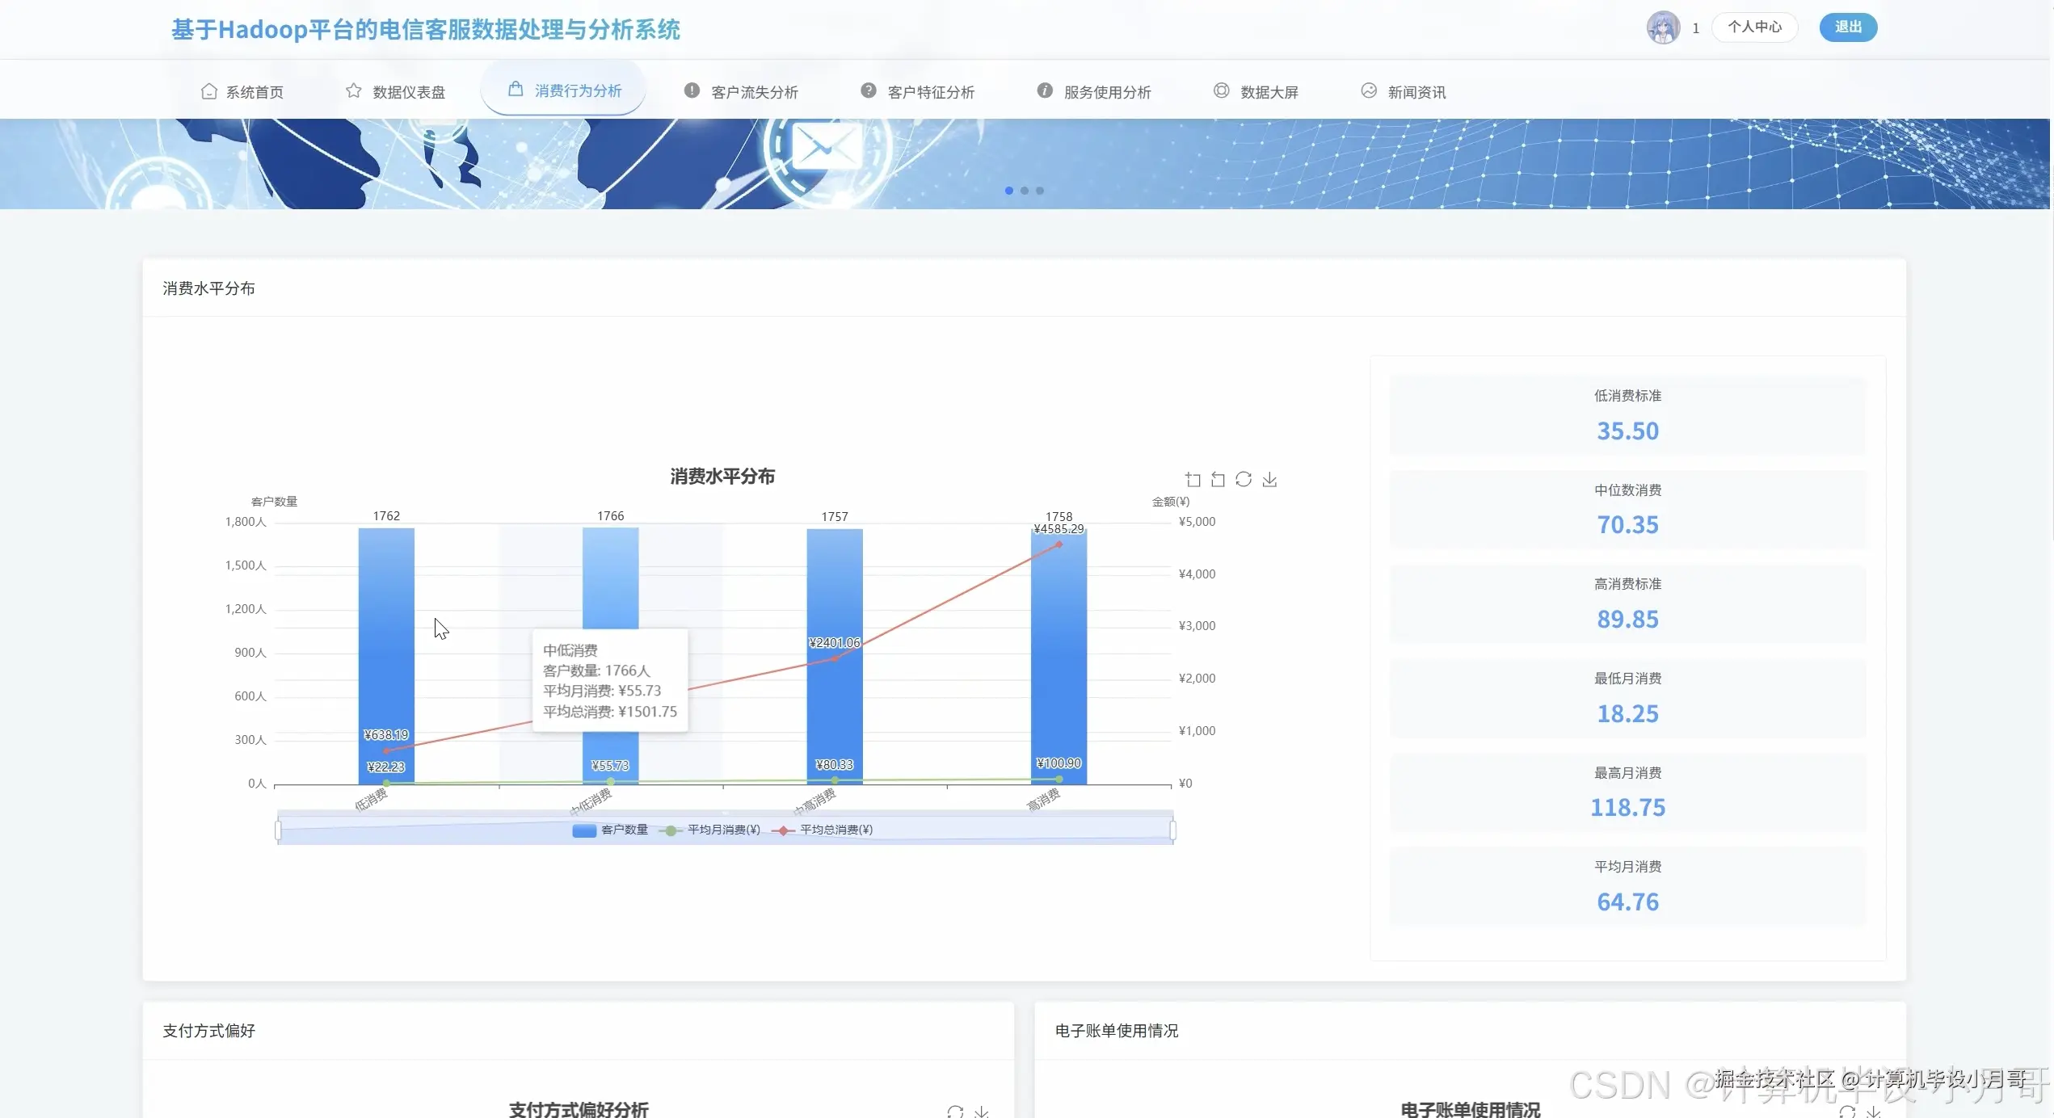The height and width of the screenshot is (1118, 2054).
Task: Download the 消费水平分布 chart as an image
Action: 1269,479
